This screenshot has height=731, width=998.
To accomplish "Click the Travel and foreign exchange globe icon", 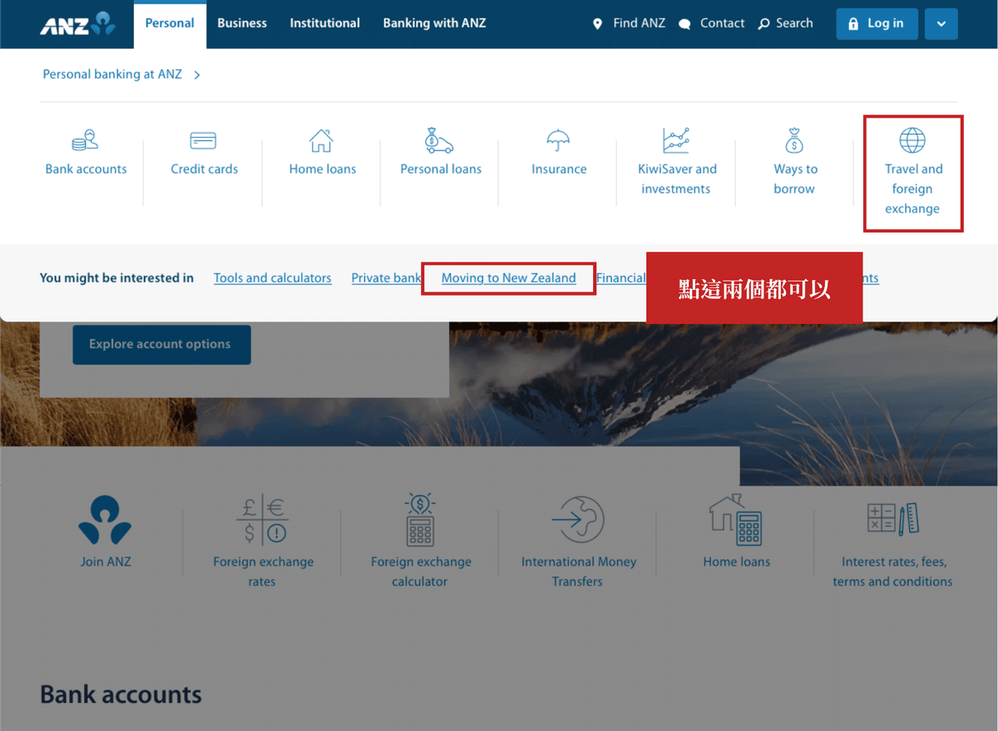I will click(912, 140).
